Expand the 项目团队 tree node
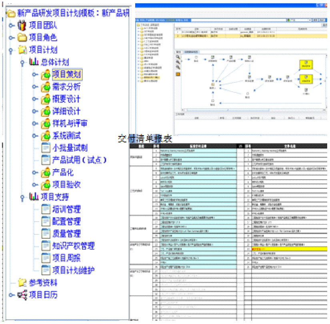Viewport: 330px width, 324px height. [11, 26]
